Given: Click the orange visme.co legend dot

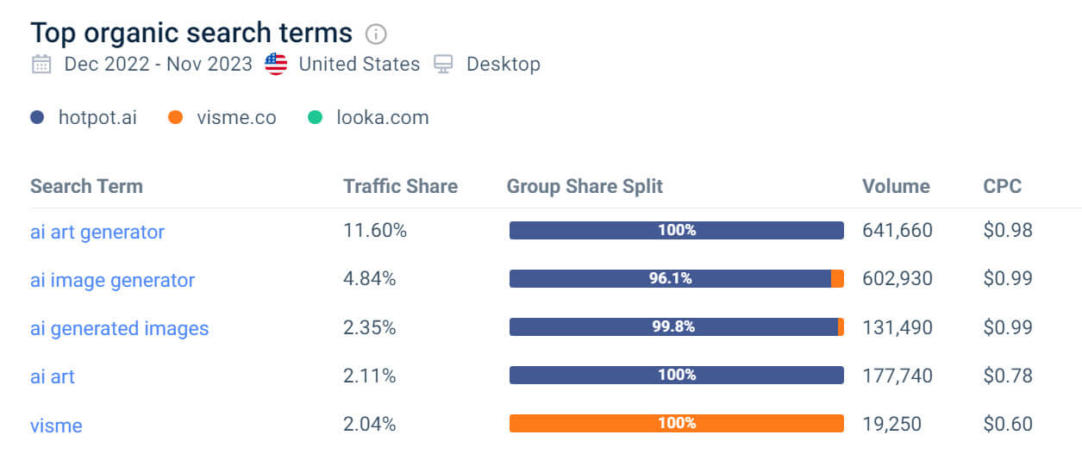Looking at the screenshot, I should point(176,117).
